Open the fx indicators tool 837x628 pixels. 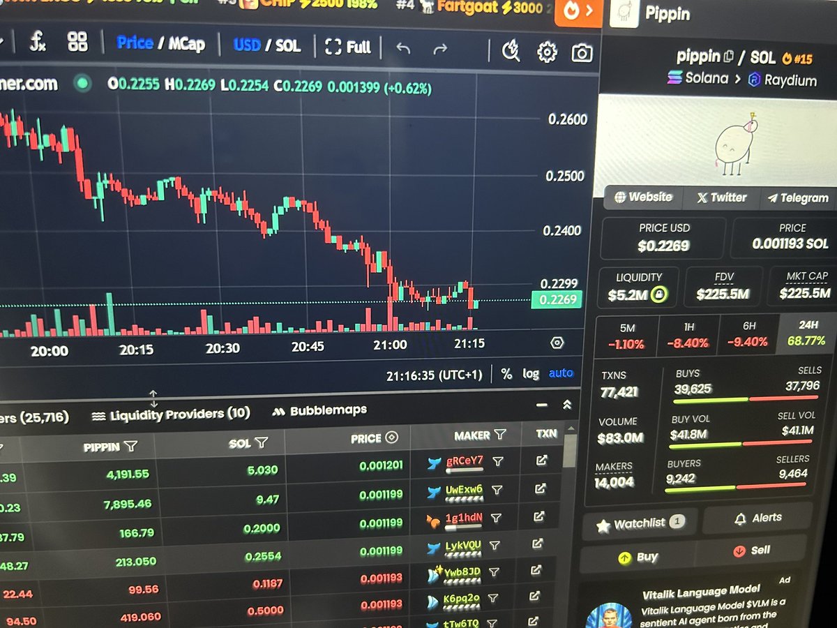click(x=37, y=43)
